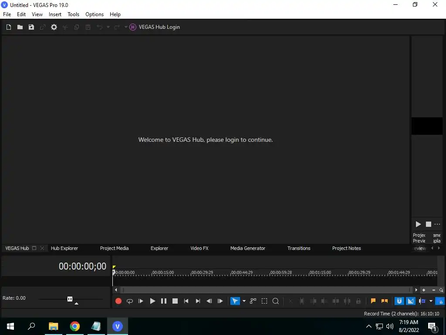The width and height of the screenshot is (446, 335).
Task: Select the Normal Edit arrow tool
Action: 235,301
